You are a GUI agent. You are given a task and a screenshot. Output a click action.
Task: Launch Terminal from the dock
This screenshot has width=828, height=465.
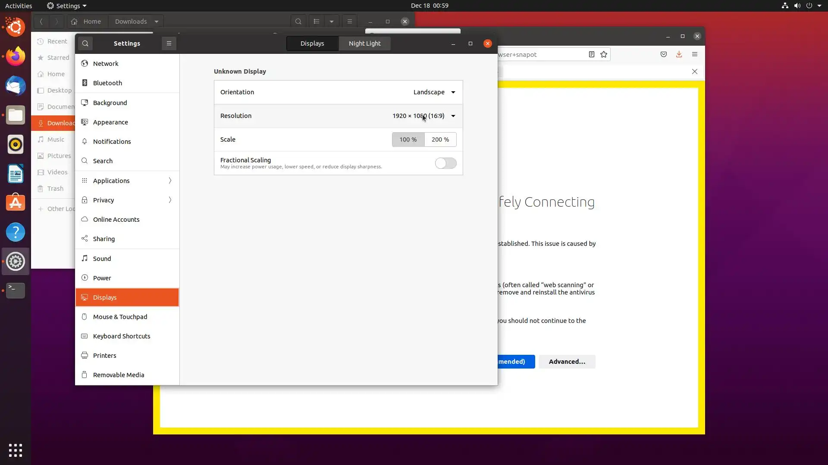click(x=16, y=290)
